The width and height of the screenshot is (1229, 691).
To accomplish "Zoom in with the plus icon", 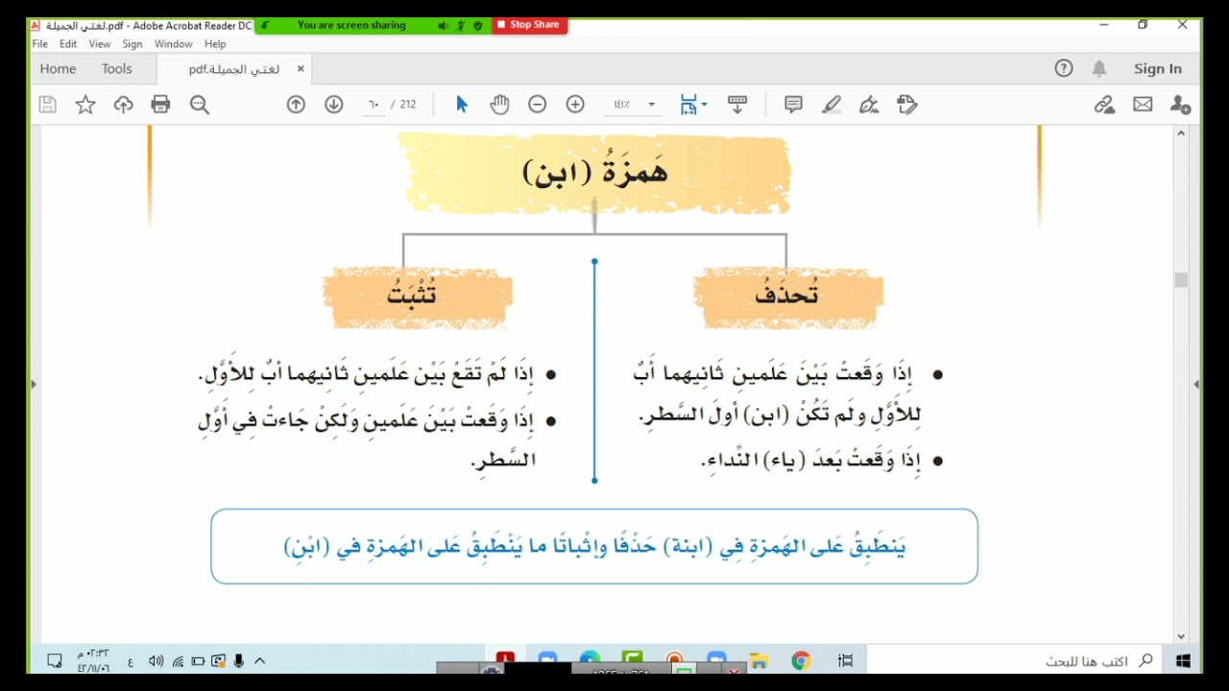I will [575, 105].
